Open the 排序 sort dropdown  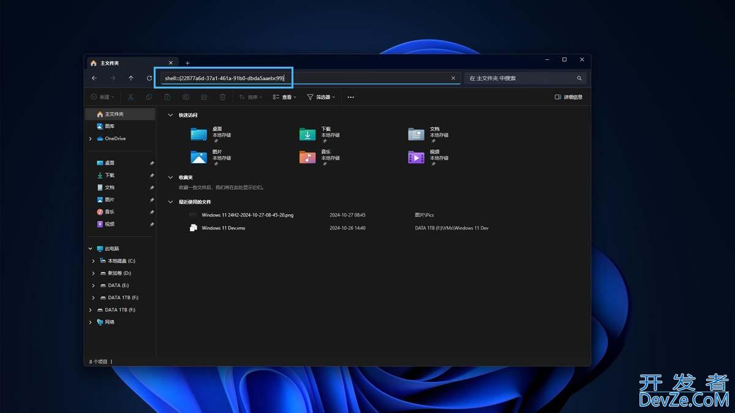click(251, 97)
